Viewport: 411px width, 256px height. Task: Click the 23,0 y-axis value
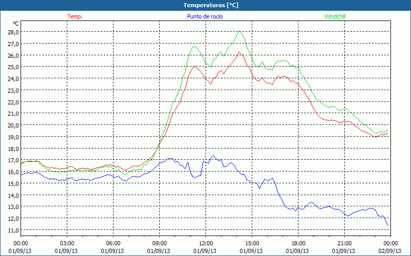pos(13,91)
